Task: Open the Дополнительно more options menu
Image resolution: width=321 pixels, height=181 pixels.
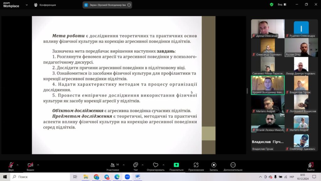Action: click(233, 166)
